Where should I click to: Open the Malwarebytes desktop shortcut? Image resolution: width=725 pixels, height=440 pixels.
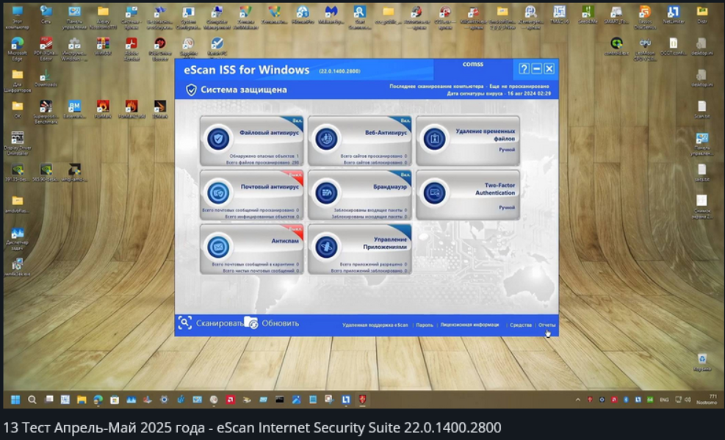[331, 12]
